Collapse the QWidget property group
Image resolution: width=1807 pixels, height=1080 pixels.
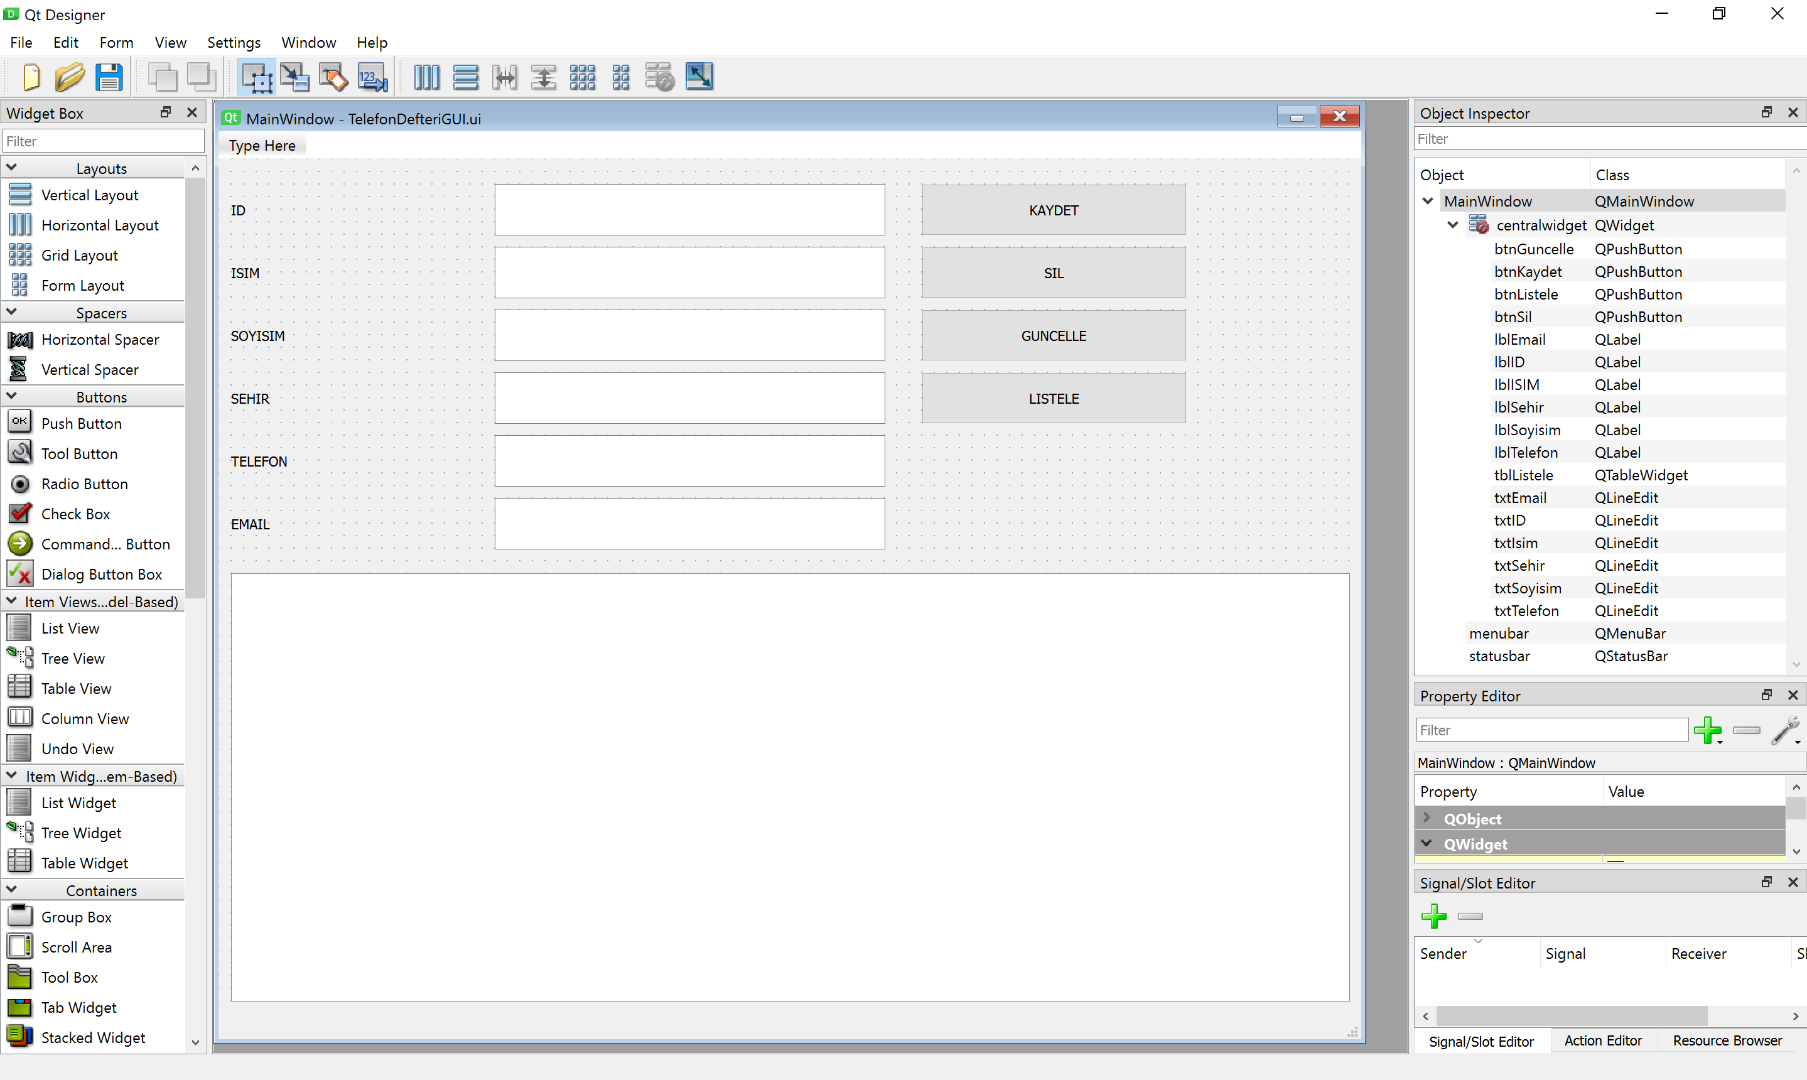(1427, 844)
